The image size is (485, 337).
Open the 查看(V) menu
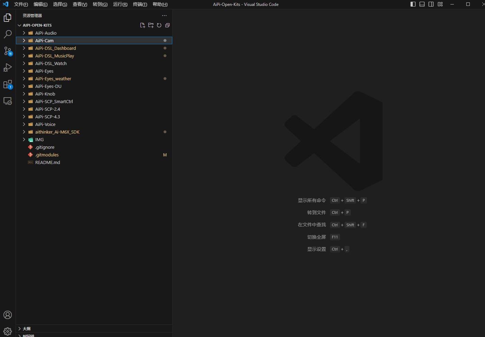coord(80,4)
